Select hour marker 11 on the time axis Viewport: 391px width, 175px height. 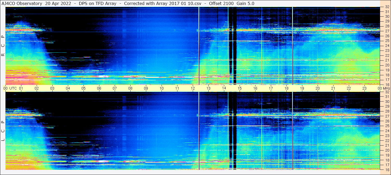[177, 88]
